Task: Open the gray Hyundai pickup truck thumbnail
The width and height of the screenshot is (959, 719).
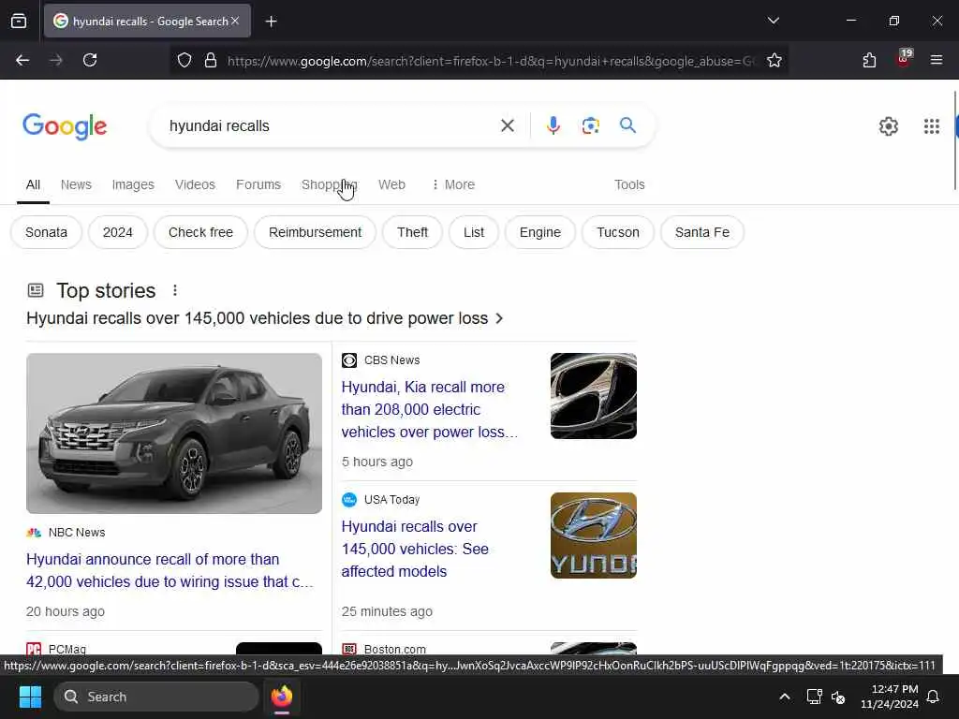Action: click(x=174, y=433)
